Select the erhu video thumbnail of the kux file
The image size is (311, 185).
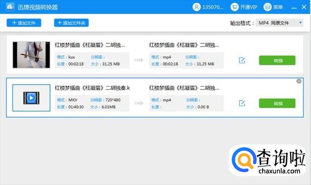(31, 55)
